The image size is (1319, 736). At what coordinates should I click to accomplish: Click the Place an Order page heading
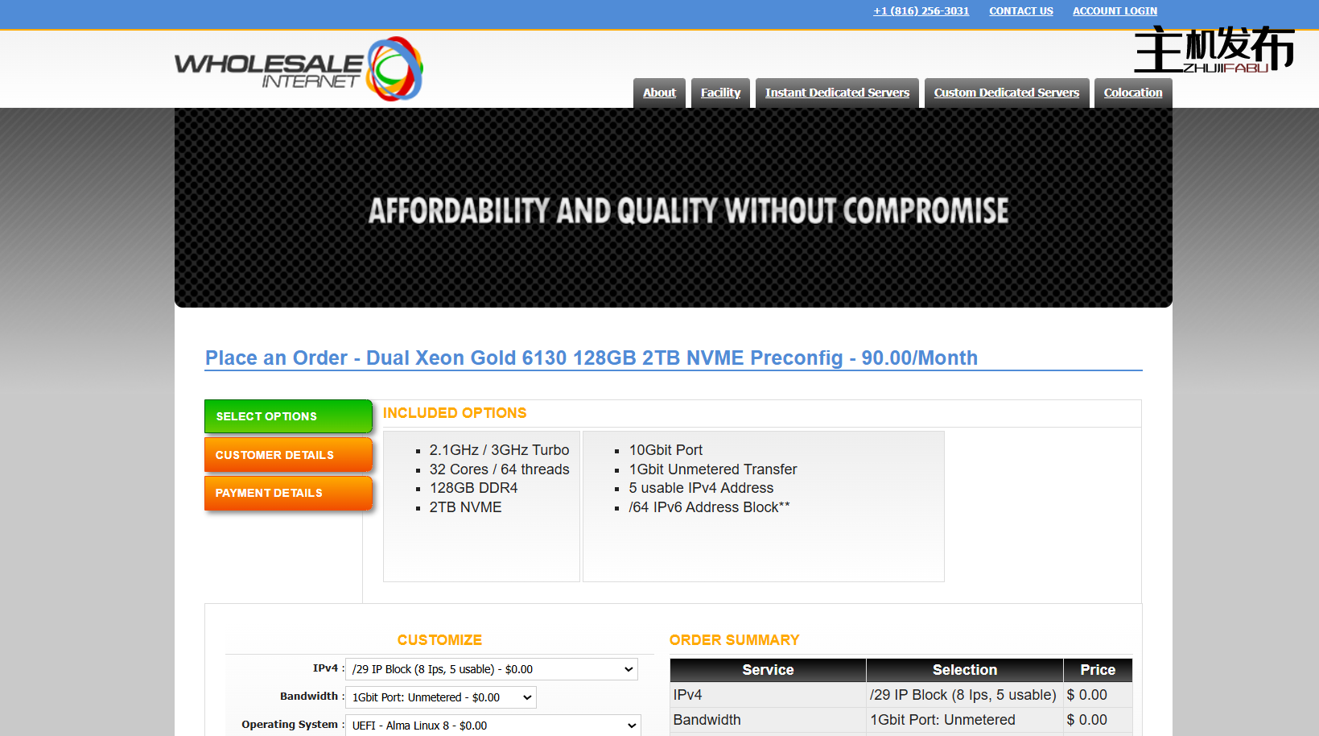591,358
